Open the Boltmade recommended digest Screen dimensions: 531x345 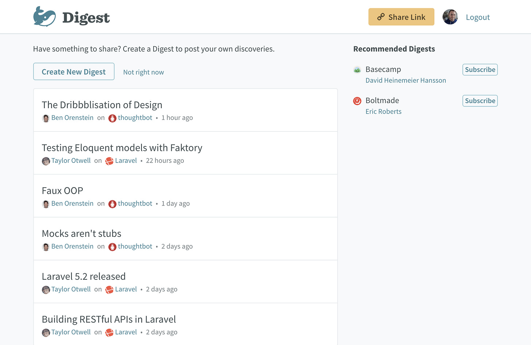coord(382,101)
